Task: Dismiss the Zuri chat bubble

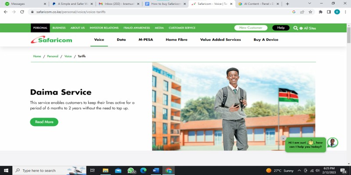Action: pyautogui.click(x=283, y=138)
